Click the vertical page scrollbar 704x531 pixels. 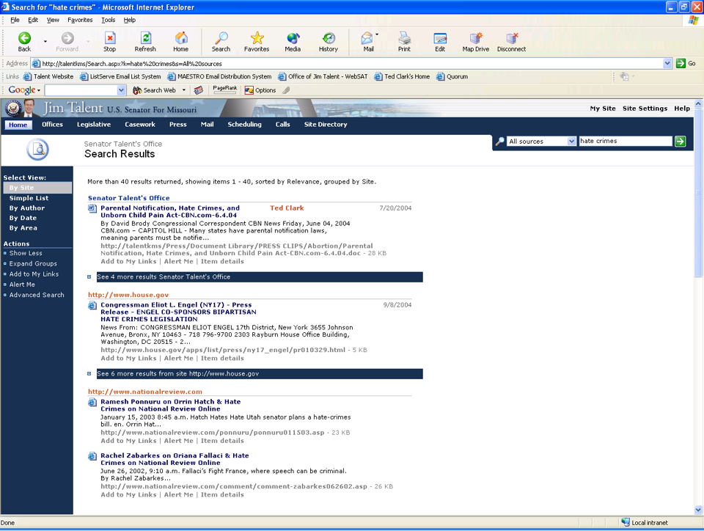coord(698,293)
